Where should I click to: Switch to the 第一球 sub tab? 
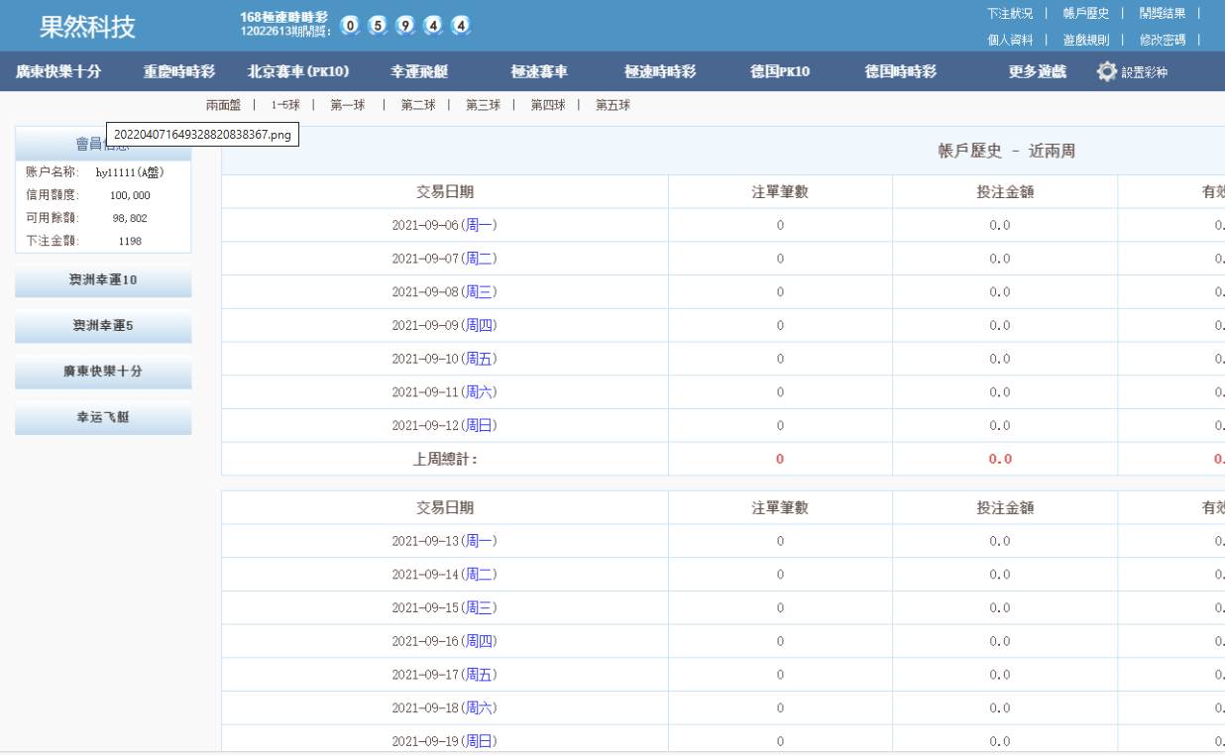tap(348, 105)
